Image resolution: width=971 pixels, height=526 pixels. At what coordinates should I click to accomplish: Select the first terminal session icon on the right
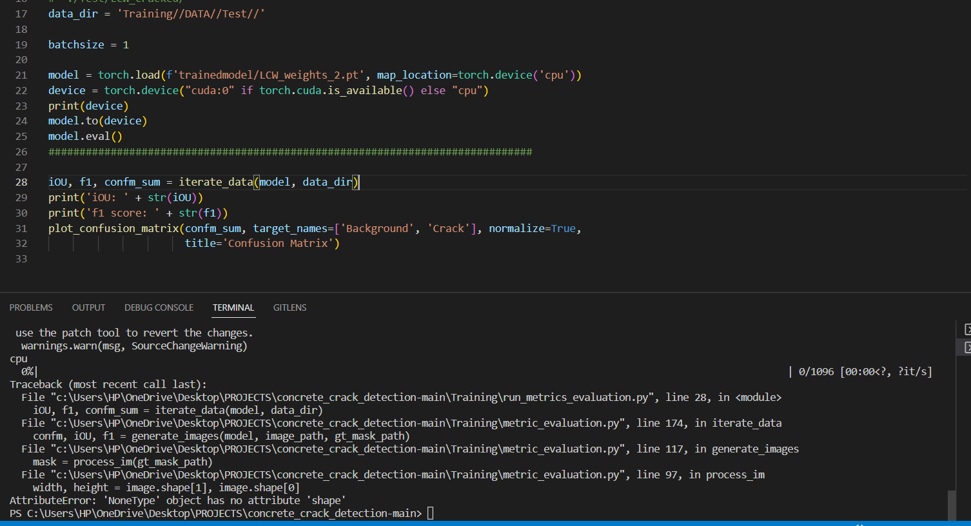tap(967, 329)
